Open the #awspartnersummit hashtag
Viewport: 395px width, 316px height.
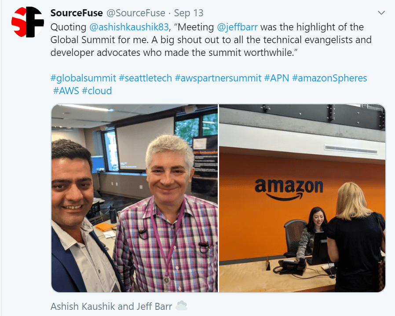218,78
